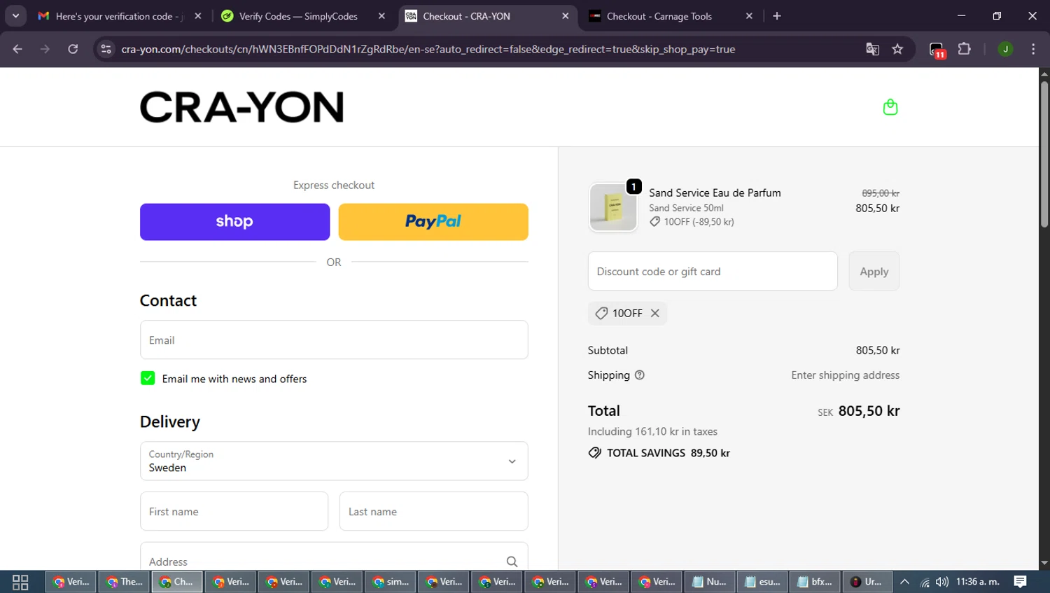Click the First name field
1050x593 pixels.
[x=234, y=511]
